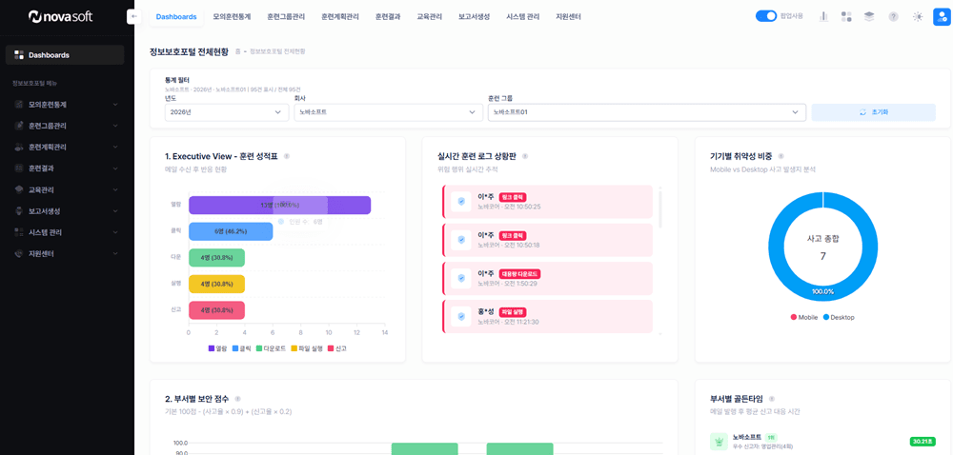Click the Dashboards grid icon in the sidebar
The height and width of the screenshot is (455, 953).
pos(19,54)
